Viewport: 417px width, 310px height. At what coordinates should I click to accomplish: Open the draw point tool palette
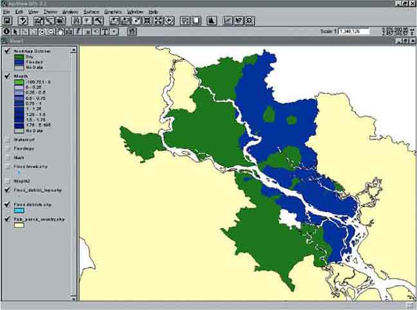(x=115, y=31)
